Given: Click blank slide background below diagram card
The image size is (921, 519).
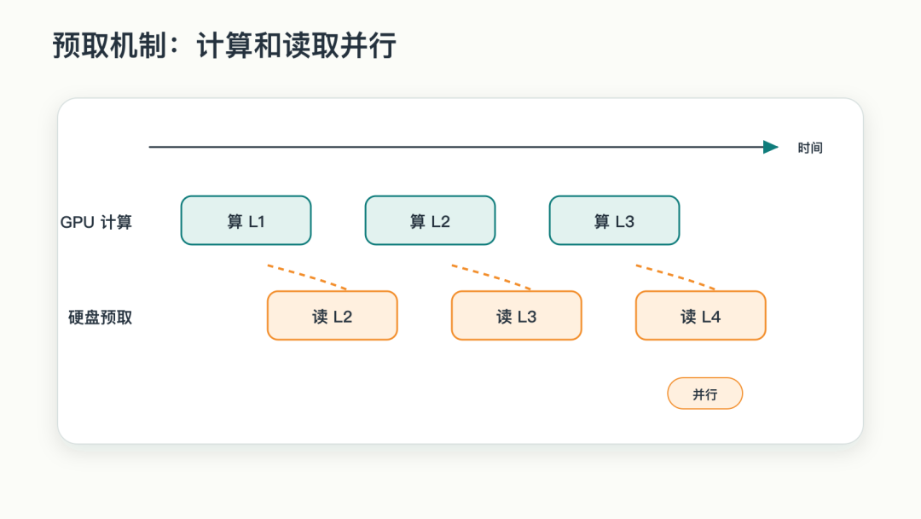Looking at the screenshot, I should click(460, 482).
